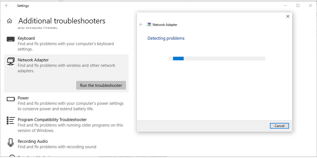Click the Power battery icon

coord(11,99)
